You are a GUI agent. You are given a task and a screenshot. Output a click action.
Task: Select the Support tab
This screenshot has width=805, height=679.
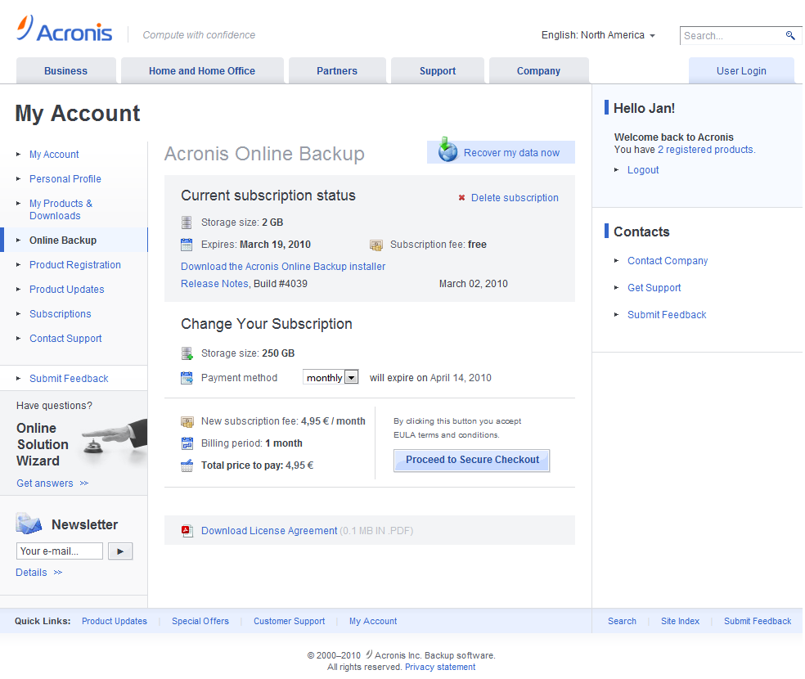438,71
